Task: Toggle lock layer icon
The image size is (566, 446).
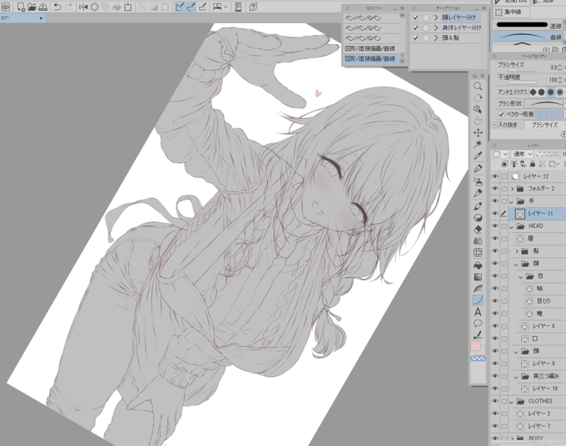Action: [x=533, y=164]
